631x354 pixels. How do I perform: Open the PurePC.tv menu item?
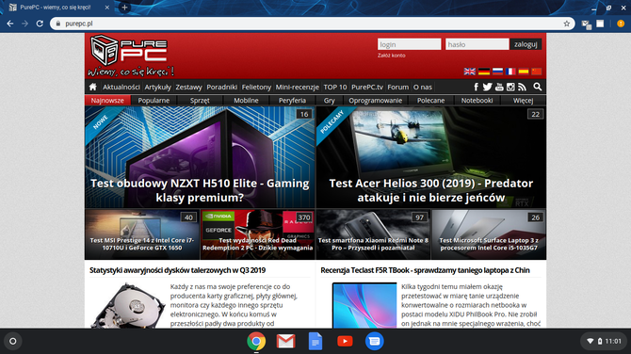point(367,87)
